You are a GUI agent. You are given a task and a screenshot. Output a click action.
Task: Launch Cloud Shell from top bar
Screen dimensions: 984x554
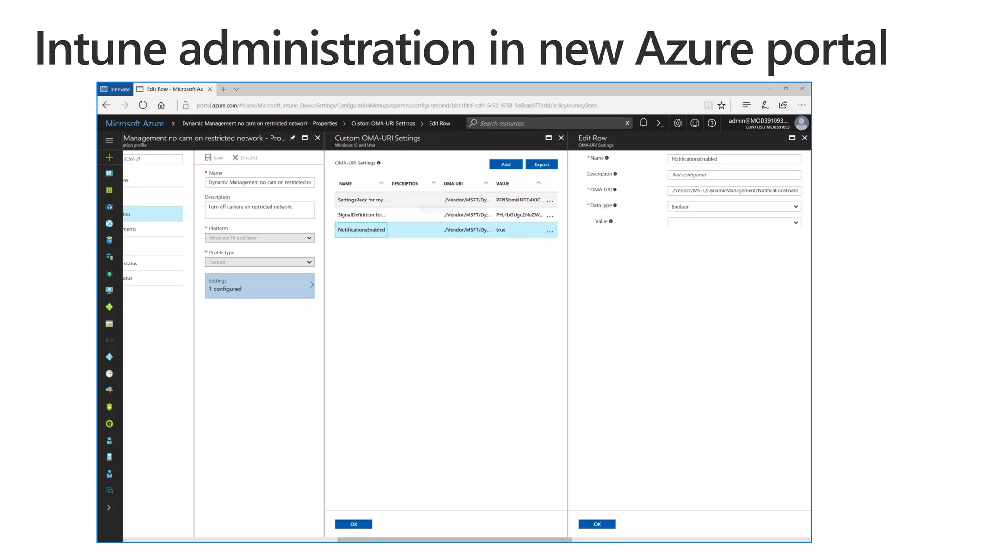[661, 123]
